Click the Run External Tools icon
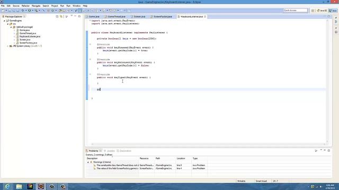The image size is (339, 190). pyautogui.click(x=36, y=11)
